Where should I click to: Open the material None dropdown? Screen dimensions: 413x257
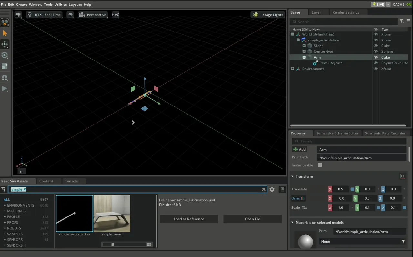tap(362, 241)
